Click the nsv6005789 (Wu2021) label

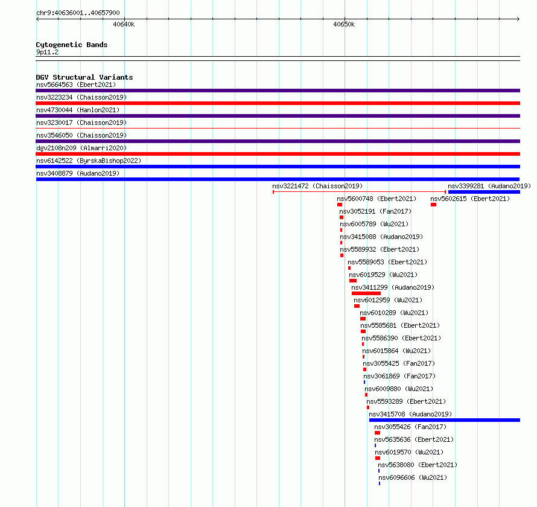pyautogui.click(x=374, y=224)
